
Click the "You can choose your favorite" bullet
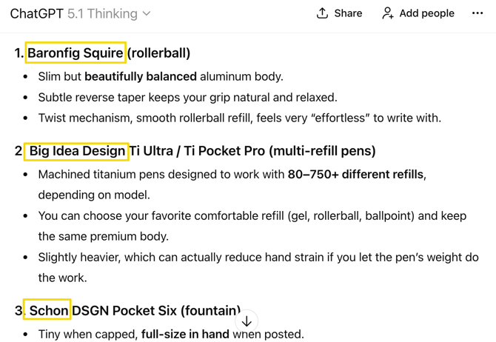click(252, 216)
